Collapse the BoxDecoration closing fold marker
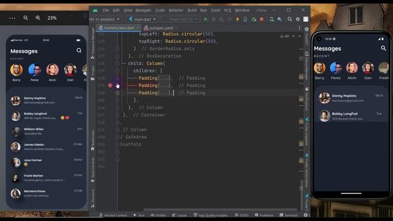 click(x=117, y=56)
